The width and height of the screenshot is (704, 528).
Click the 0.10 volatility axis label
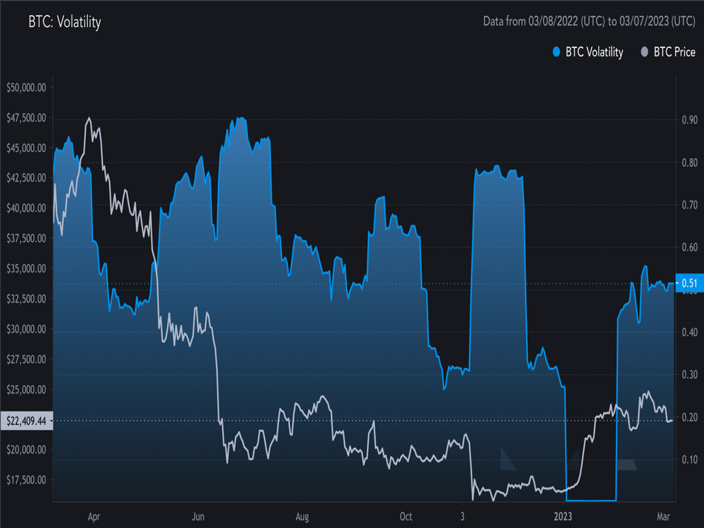point(689,459)
